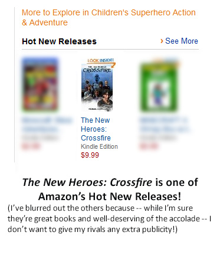
Task: Click the $9.99 price under Crossfire
Action: [90, 155]
